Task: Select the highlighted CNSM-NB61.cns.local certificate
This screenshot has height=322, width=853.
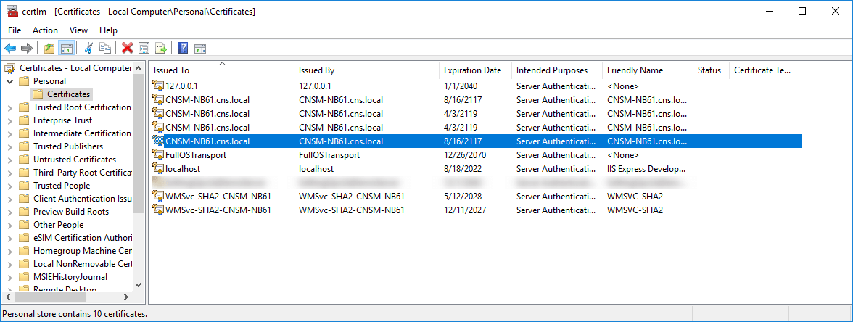Action: (477, 141)
